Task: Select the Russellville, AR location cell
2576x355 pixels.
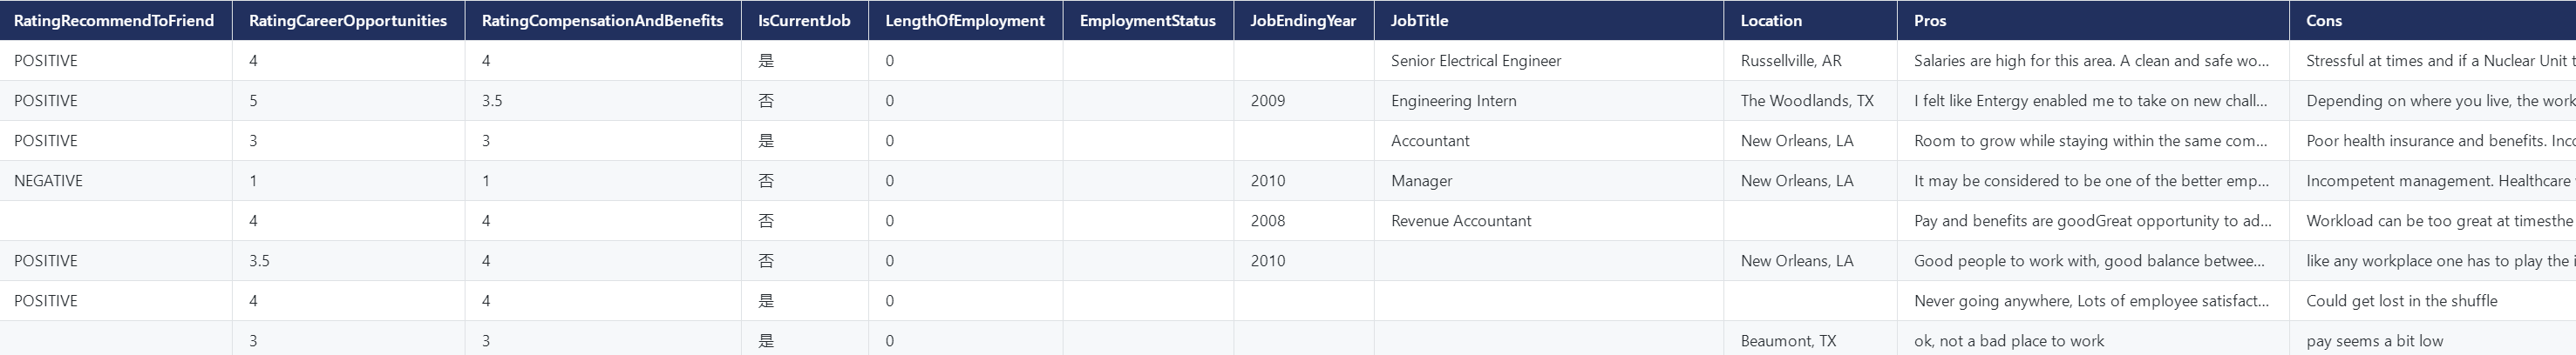Action: 1790,61
